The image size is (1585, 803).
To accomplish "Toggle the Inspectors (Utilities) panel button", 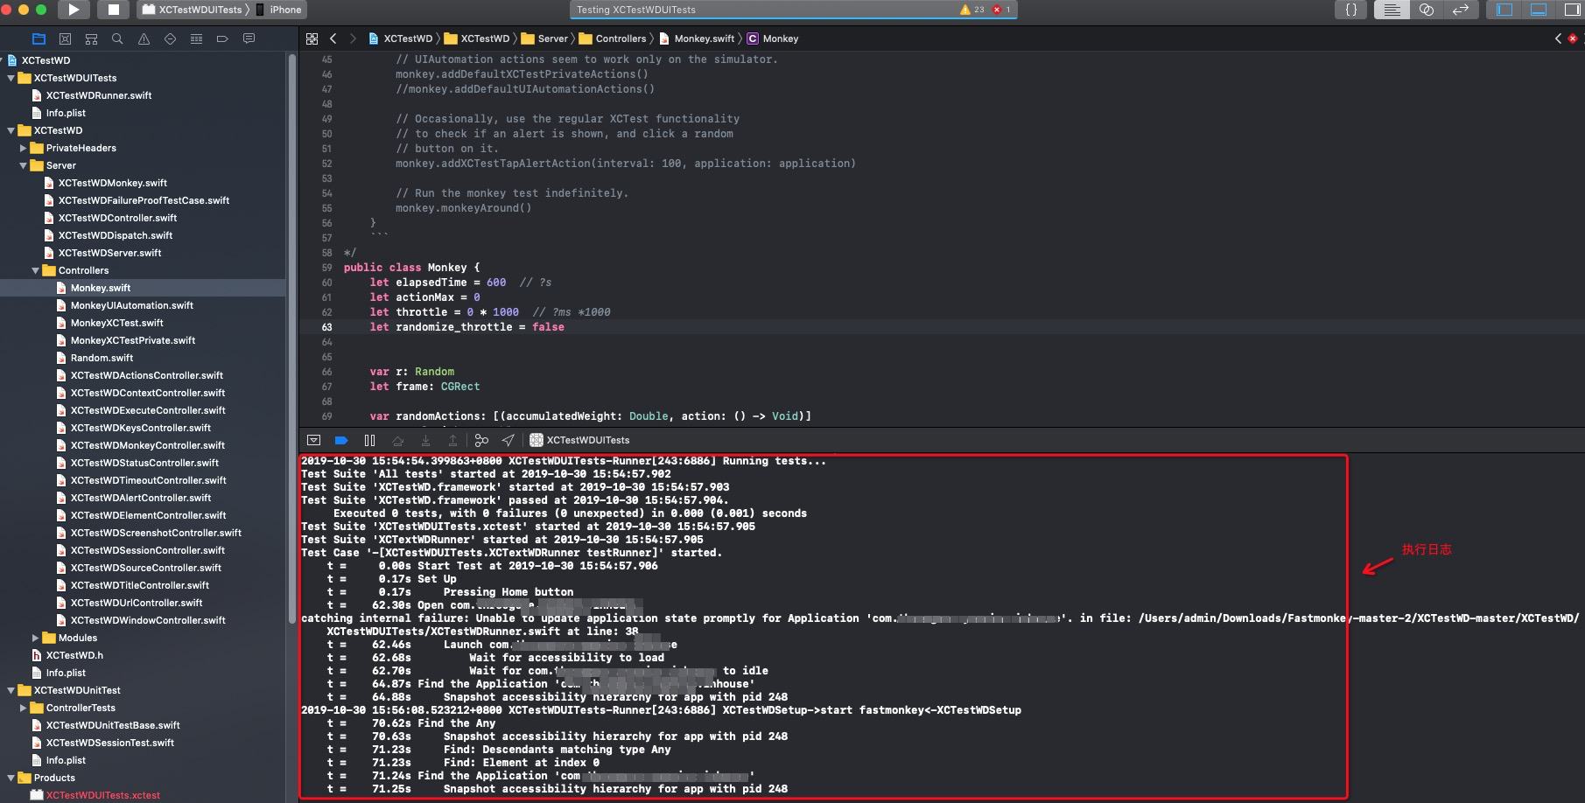I will [x=1571, y=10].
